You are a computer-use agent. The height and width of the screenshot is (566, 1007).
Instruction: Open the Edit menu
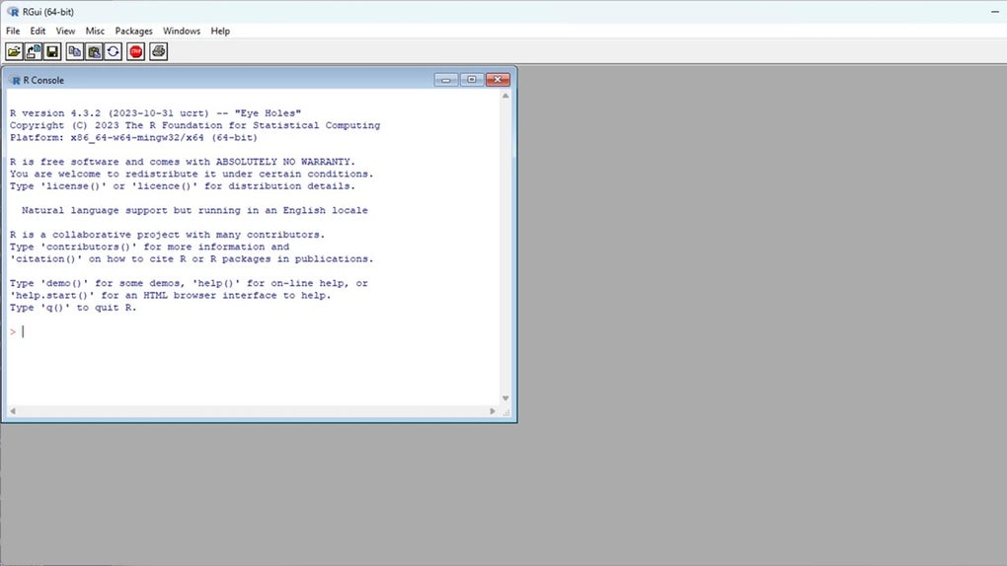point(38,31)
